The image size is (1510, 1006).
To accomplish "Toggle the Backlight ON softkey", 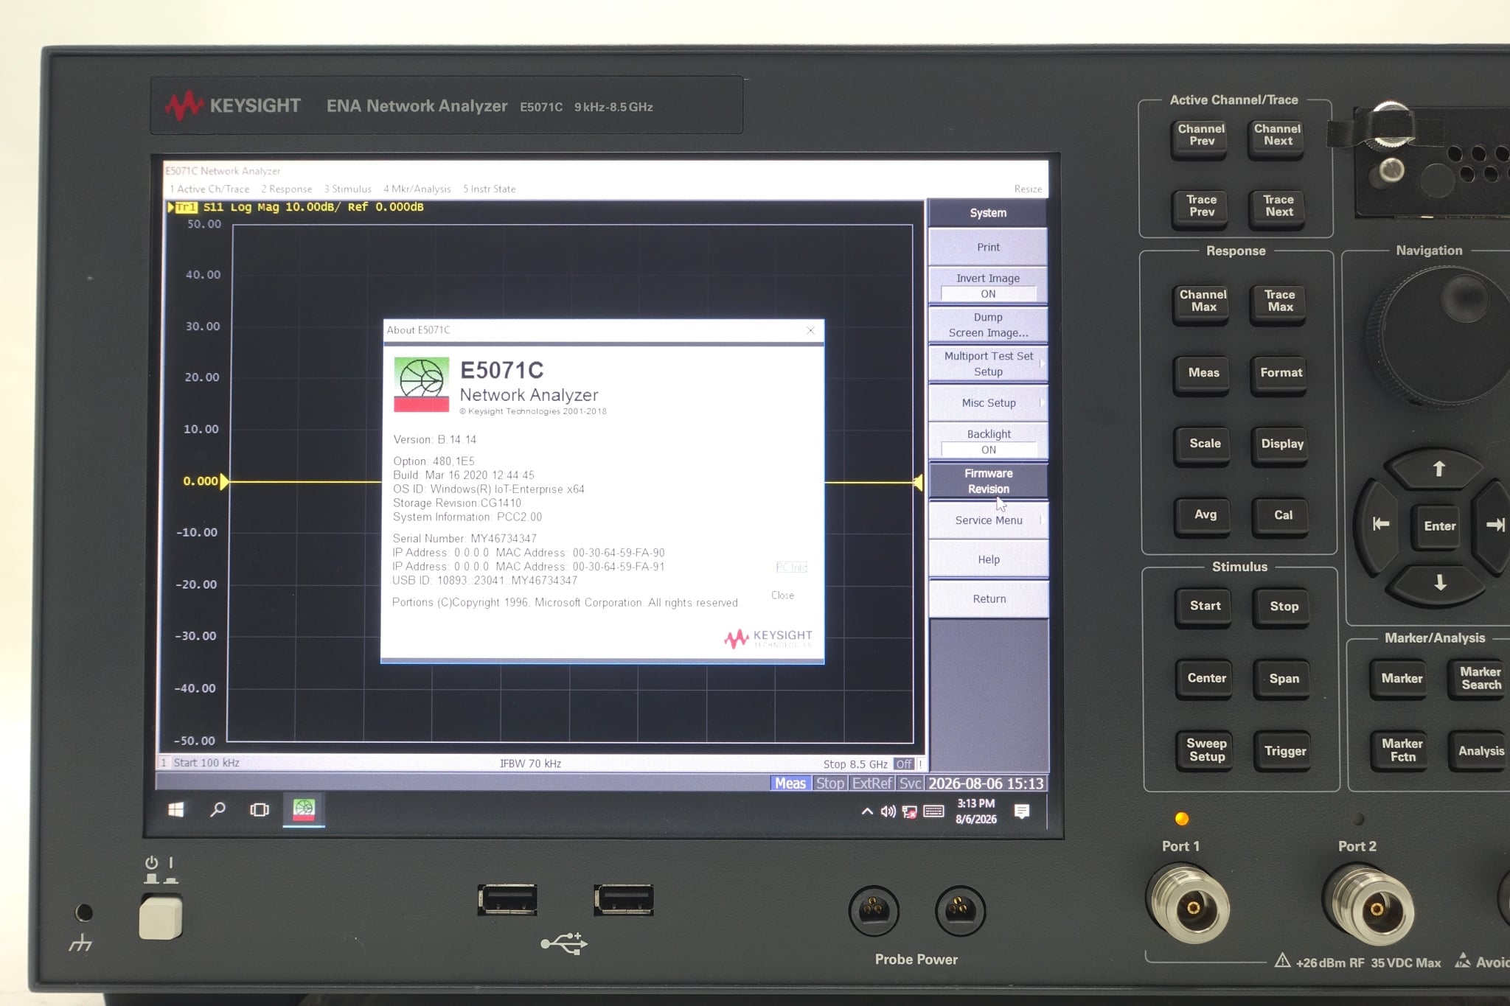I will (988, 442).
